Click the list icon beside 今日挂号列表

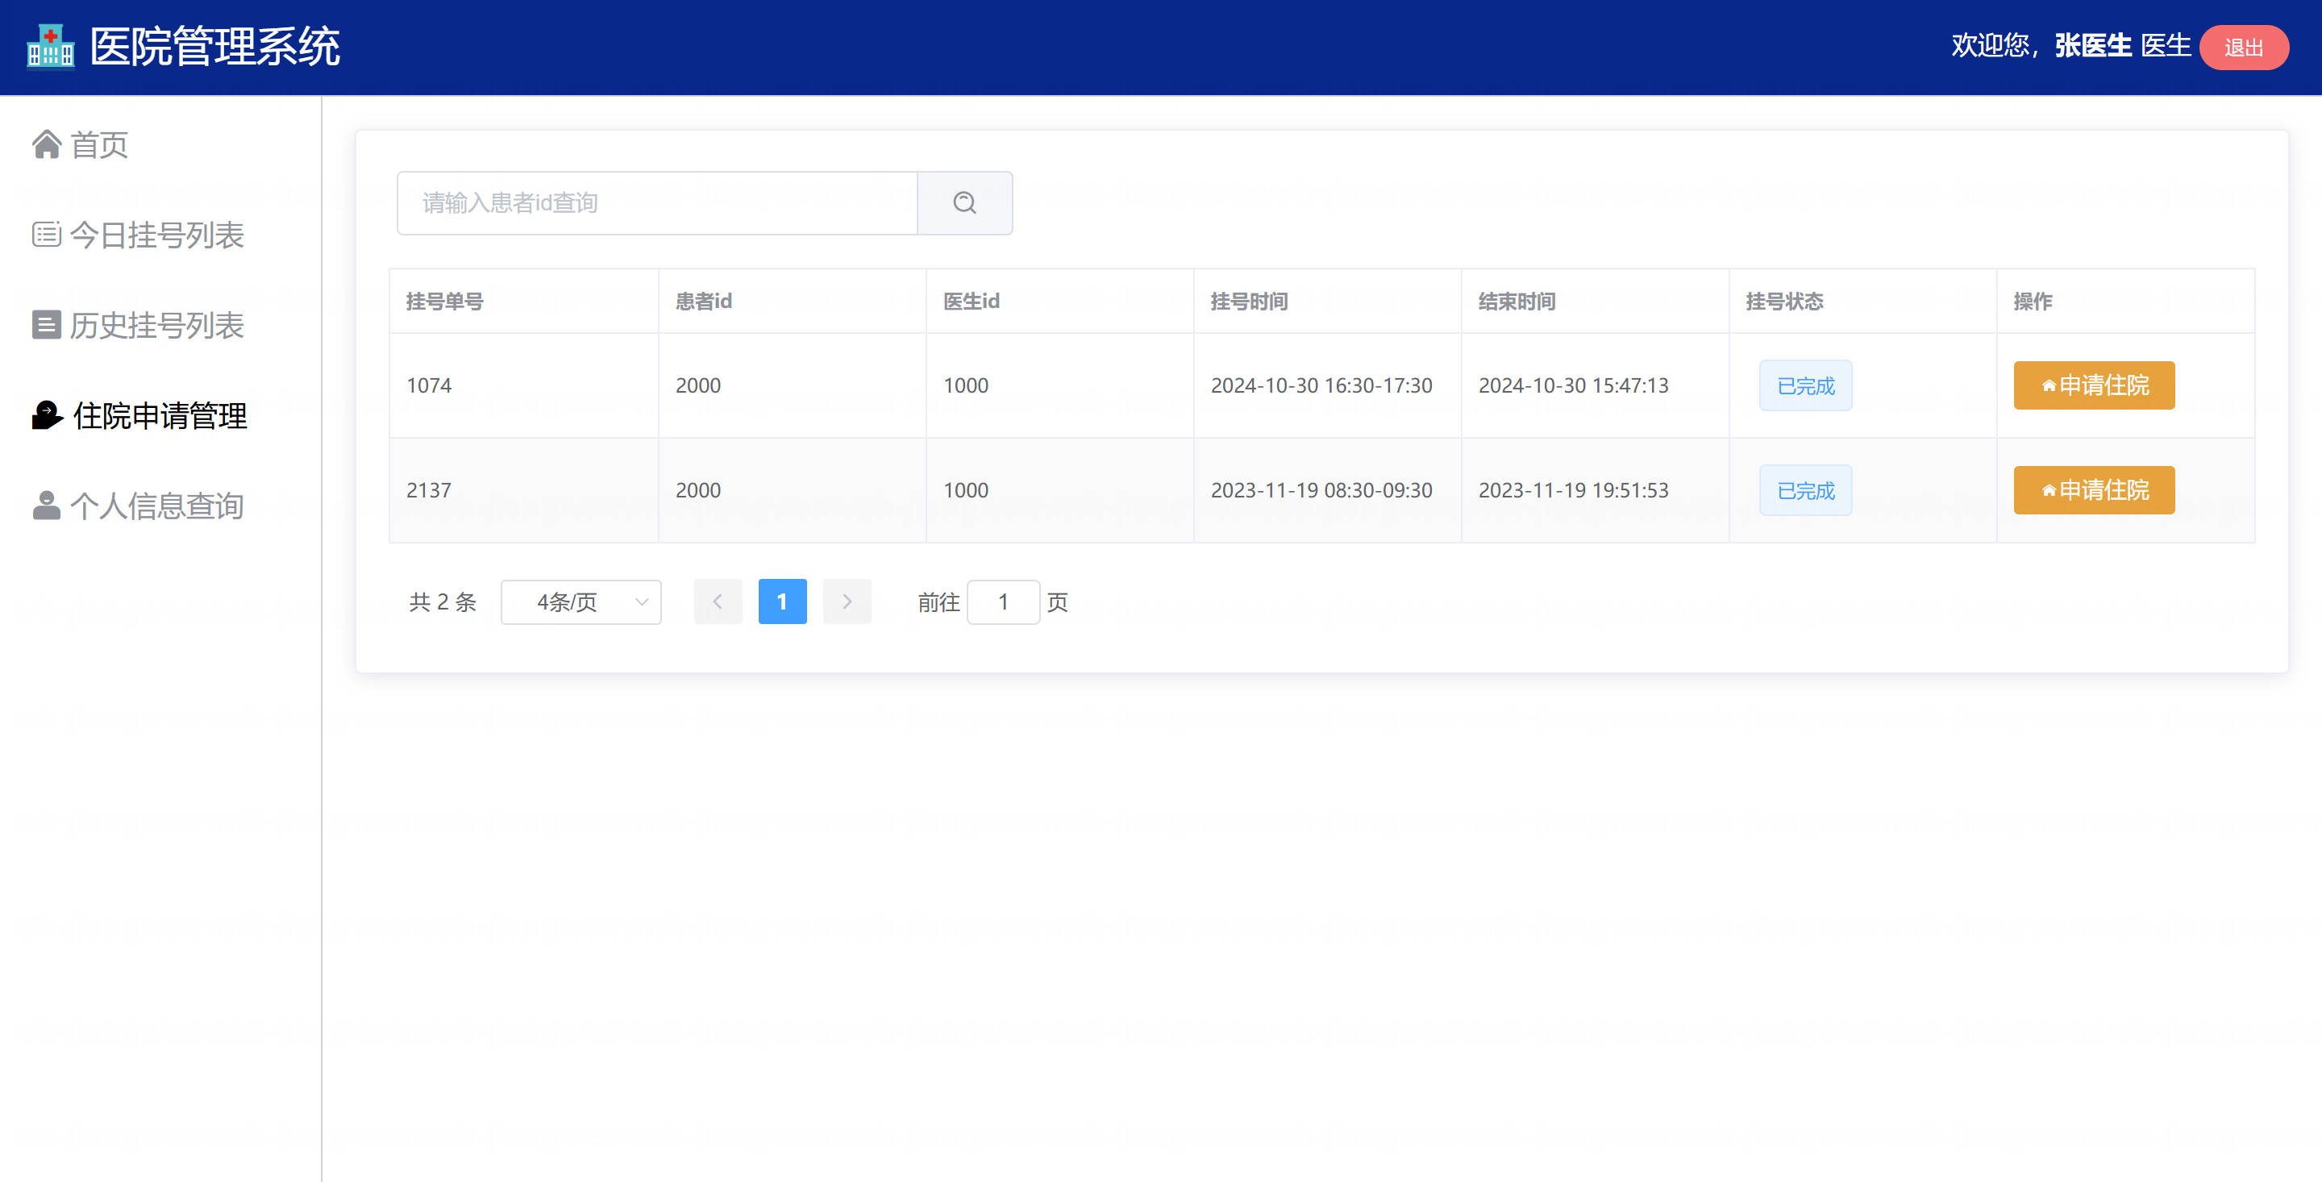click(47, 235)
